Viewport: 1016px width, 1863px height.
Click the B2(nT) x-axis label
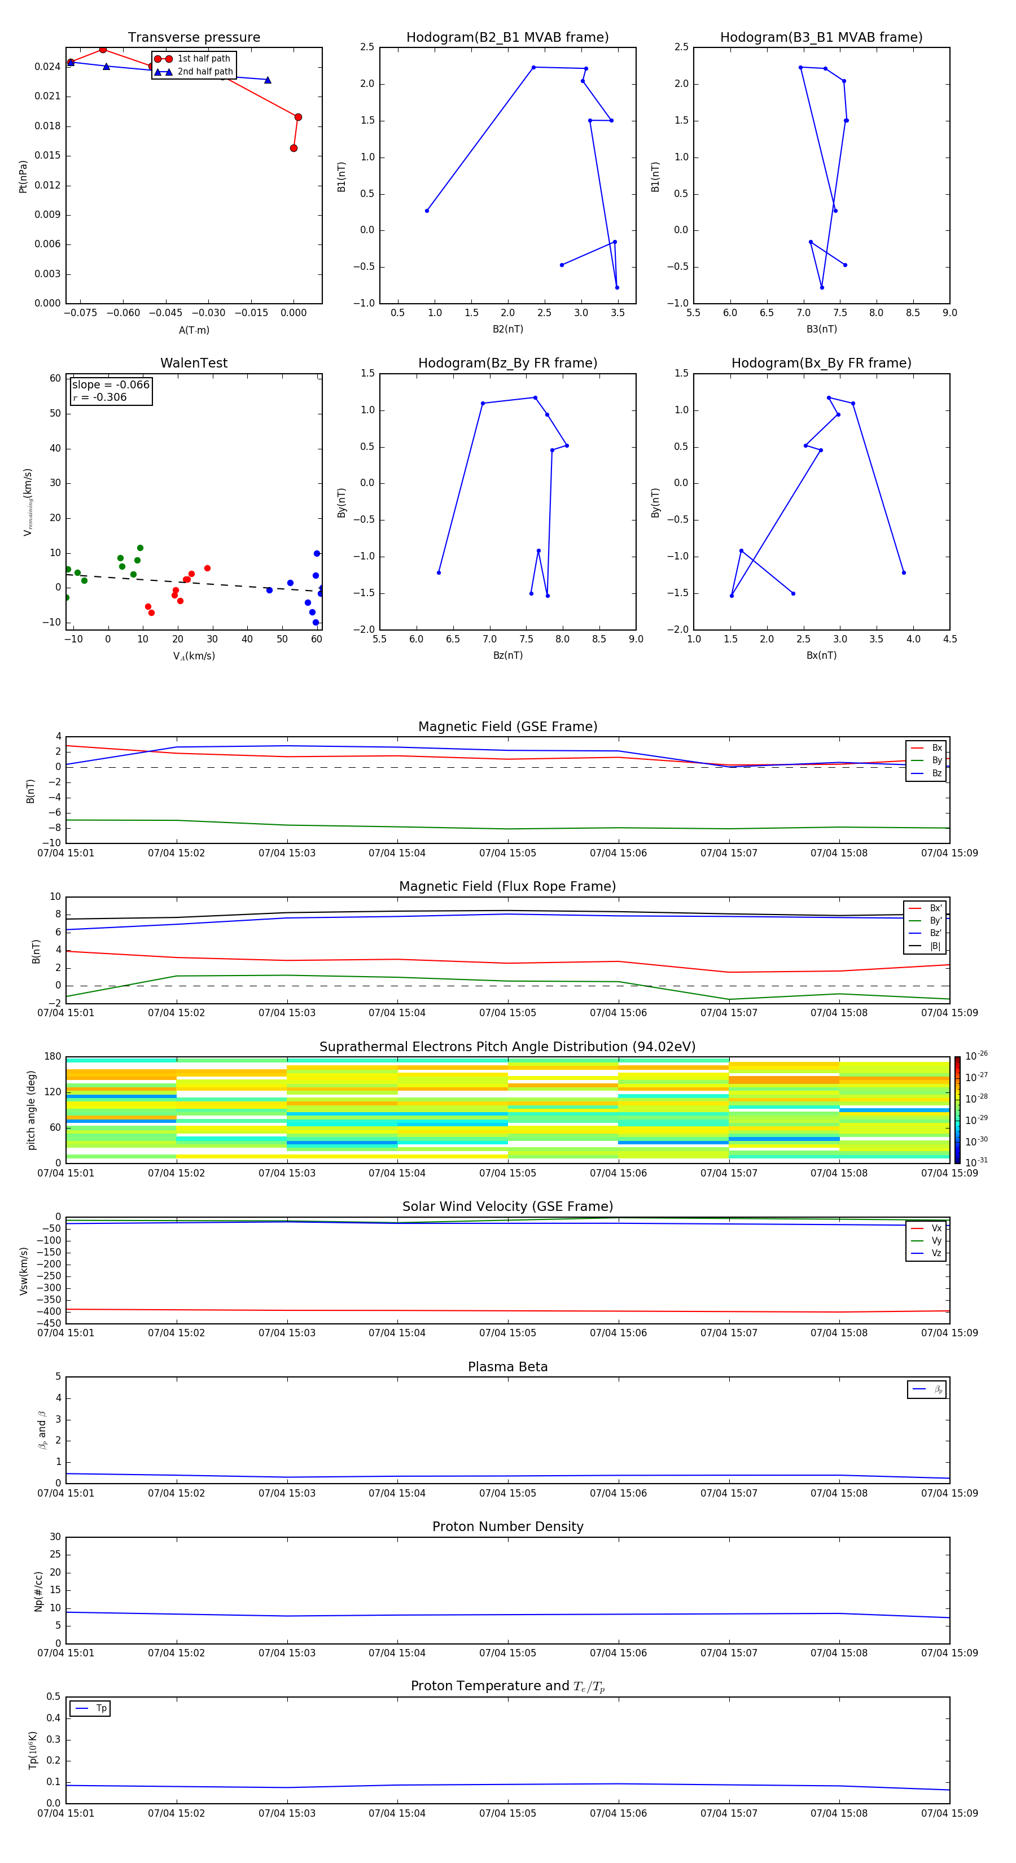pyautogui.click(x=507, y=329)
